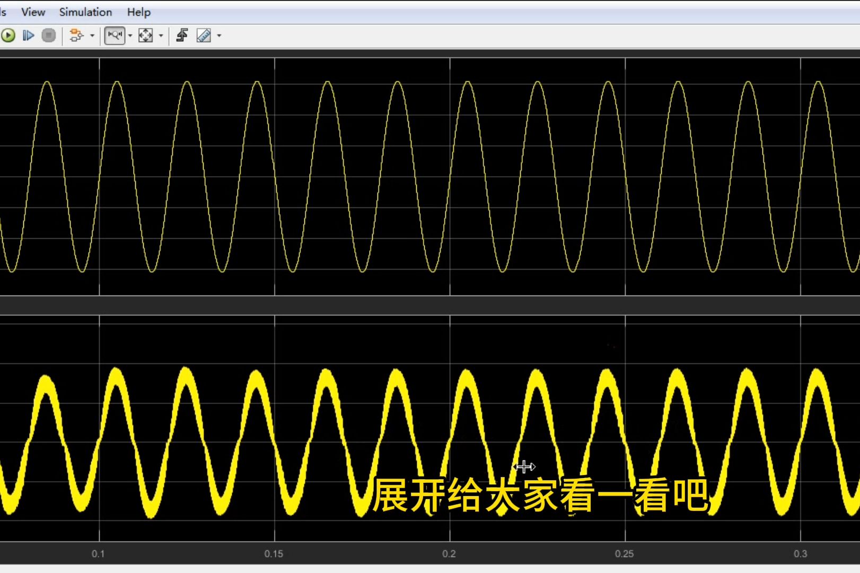This screenshot has height=573, width=860.
Task: Toggle the Zoom X-axis tool
Action: 115,36
